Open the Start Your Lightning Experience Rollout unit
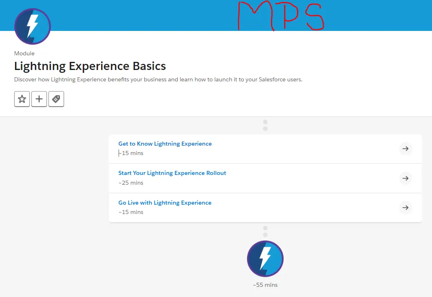The image size is (432, 297). 172,173
